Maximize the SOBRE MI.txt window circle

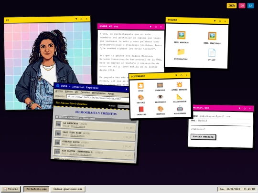pos(156,27)
